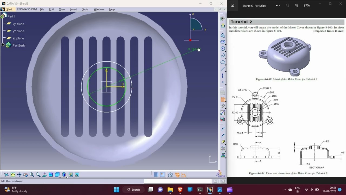Select the Point sketch tool
346x195 pixels.
click(x=223, y=82)
